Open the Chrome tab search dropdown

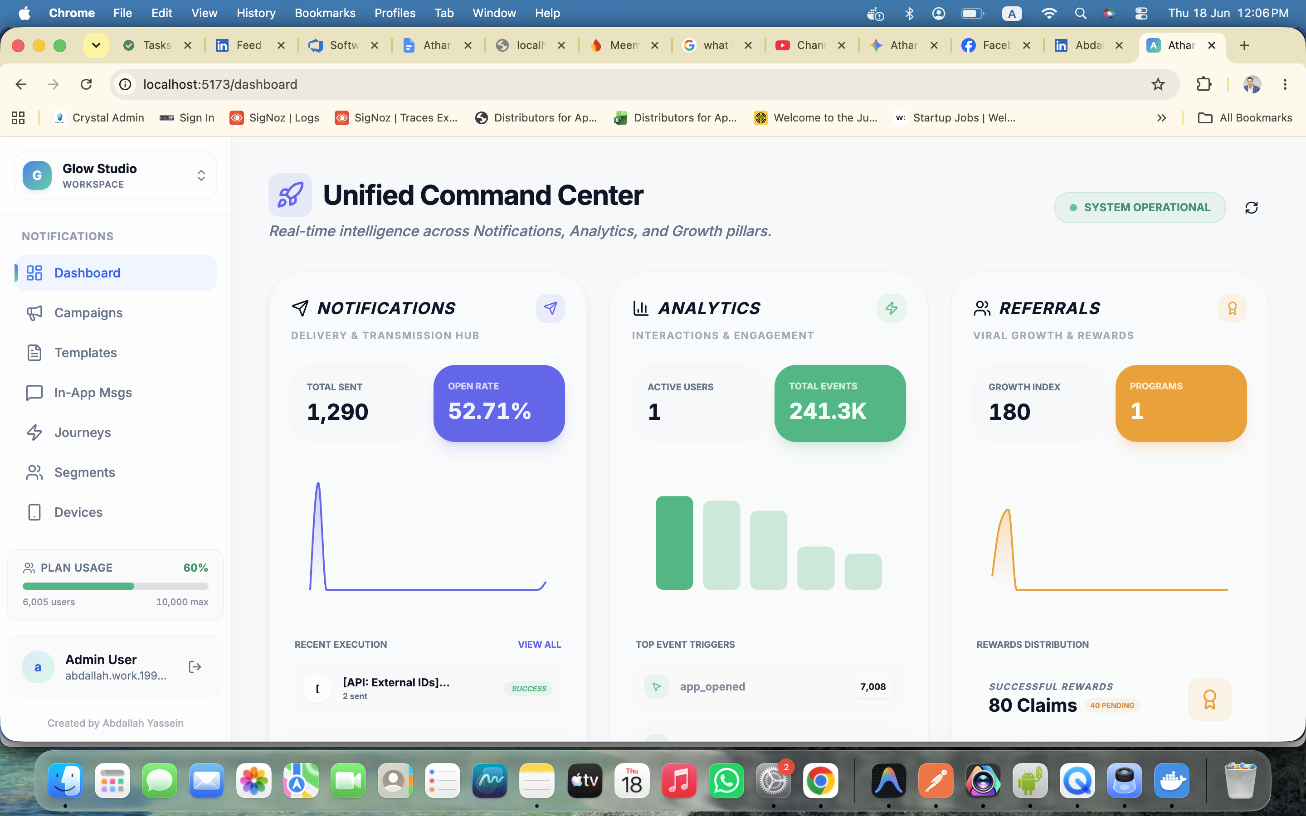coord(96,45)
